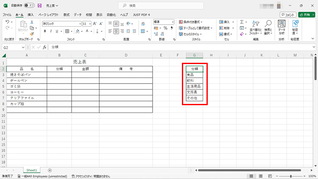Open the 条件付き書式 dropdown
318x179 pixels.
[192, 22]
